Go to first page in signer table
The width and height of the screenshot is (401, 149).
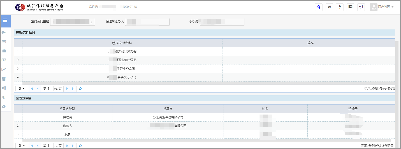32,145
